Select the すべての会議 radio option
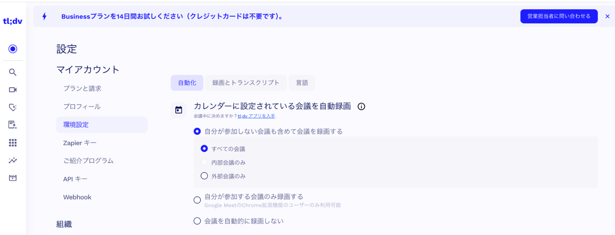This screenshot has width=615, height=235. click(204, 149)
